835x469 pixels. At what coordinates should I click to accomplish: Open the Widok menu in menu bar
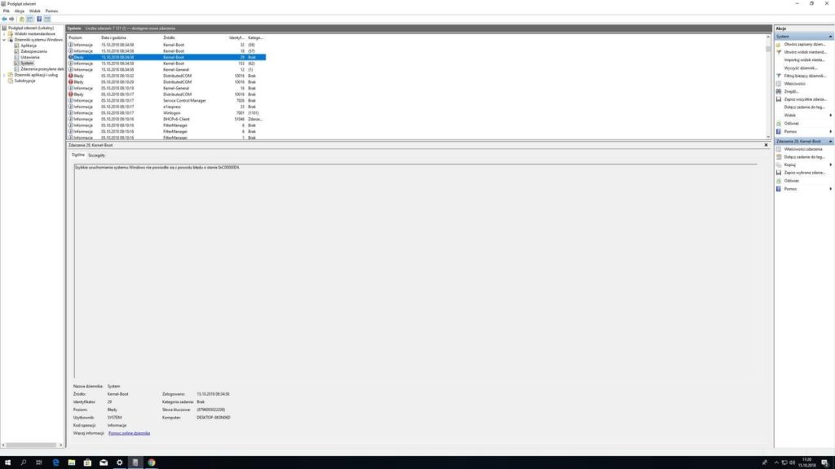(x=34, y=11)
